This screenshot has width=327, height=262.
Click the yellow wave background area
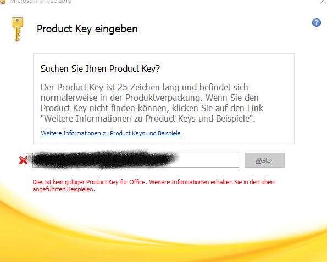coord(164,249)
